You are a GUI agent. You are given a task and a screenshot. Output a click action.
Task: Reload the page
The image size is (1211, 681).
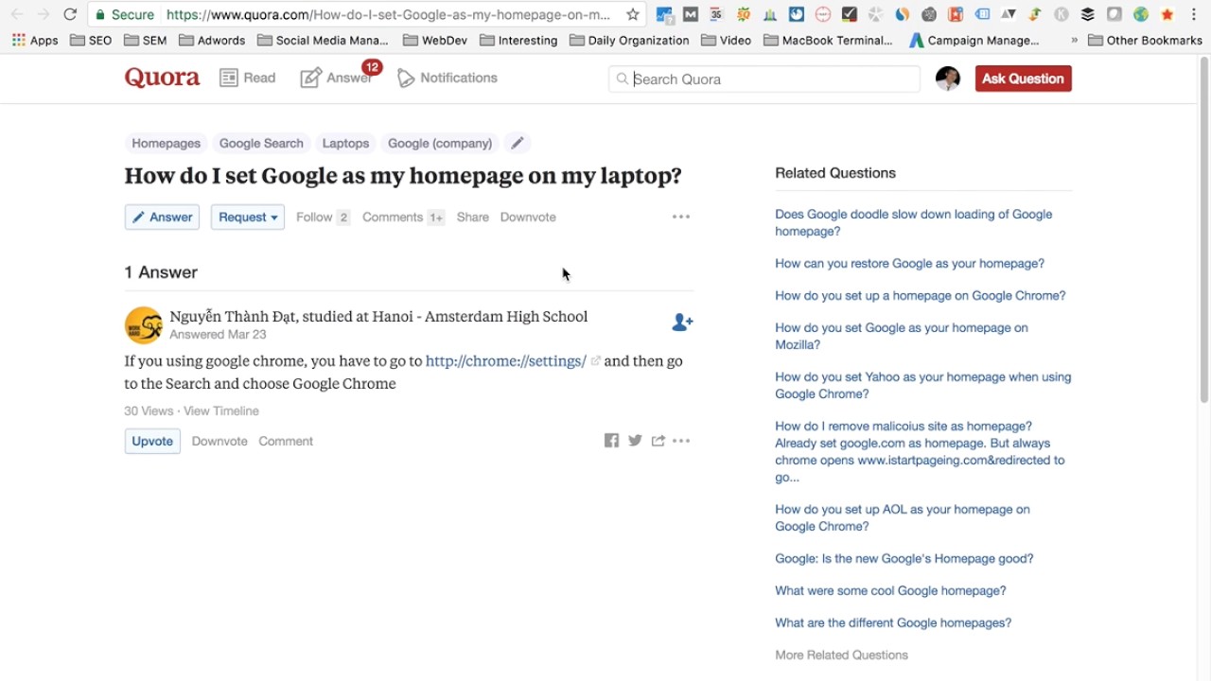tap(70, 14)
